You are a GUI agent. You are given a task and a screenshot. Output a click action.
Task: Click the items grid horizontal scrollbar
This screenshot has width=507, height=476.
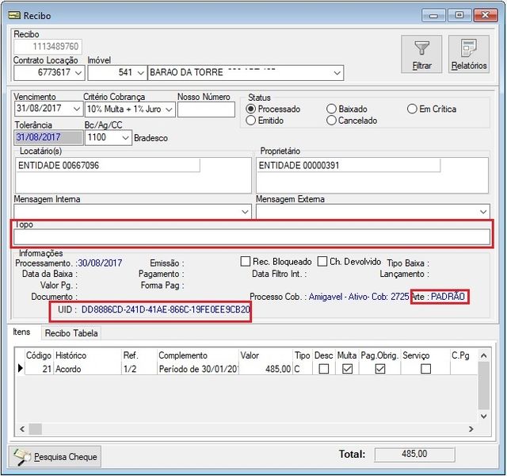(x=238, y=428)
